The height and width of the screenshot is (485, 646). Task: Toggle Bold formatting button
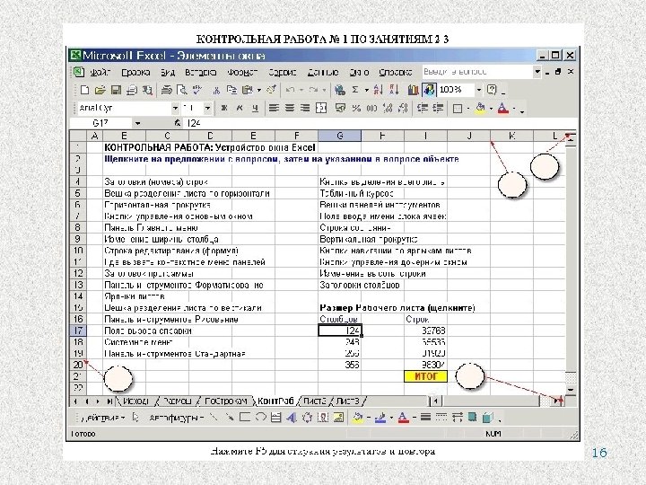(224, 108)
